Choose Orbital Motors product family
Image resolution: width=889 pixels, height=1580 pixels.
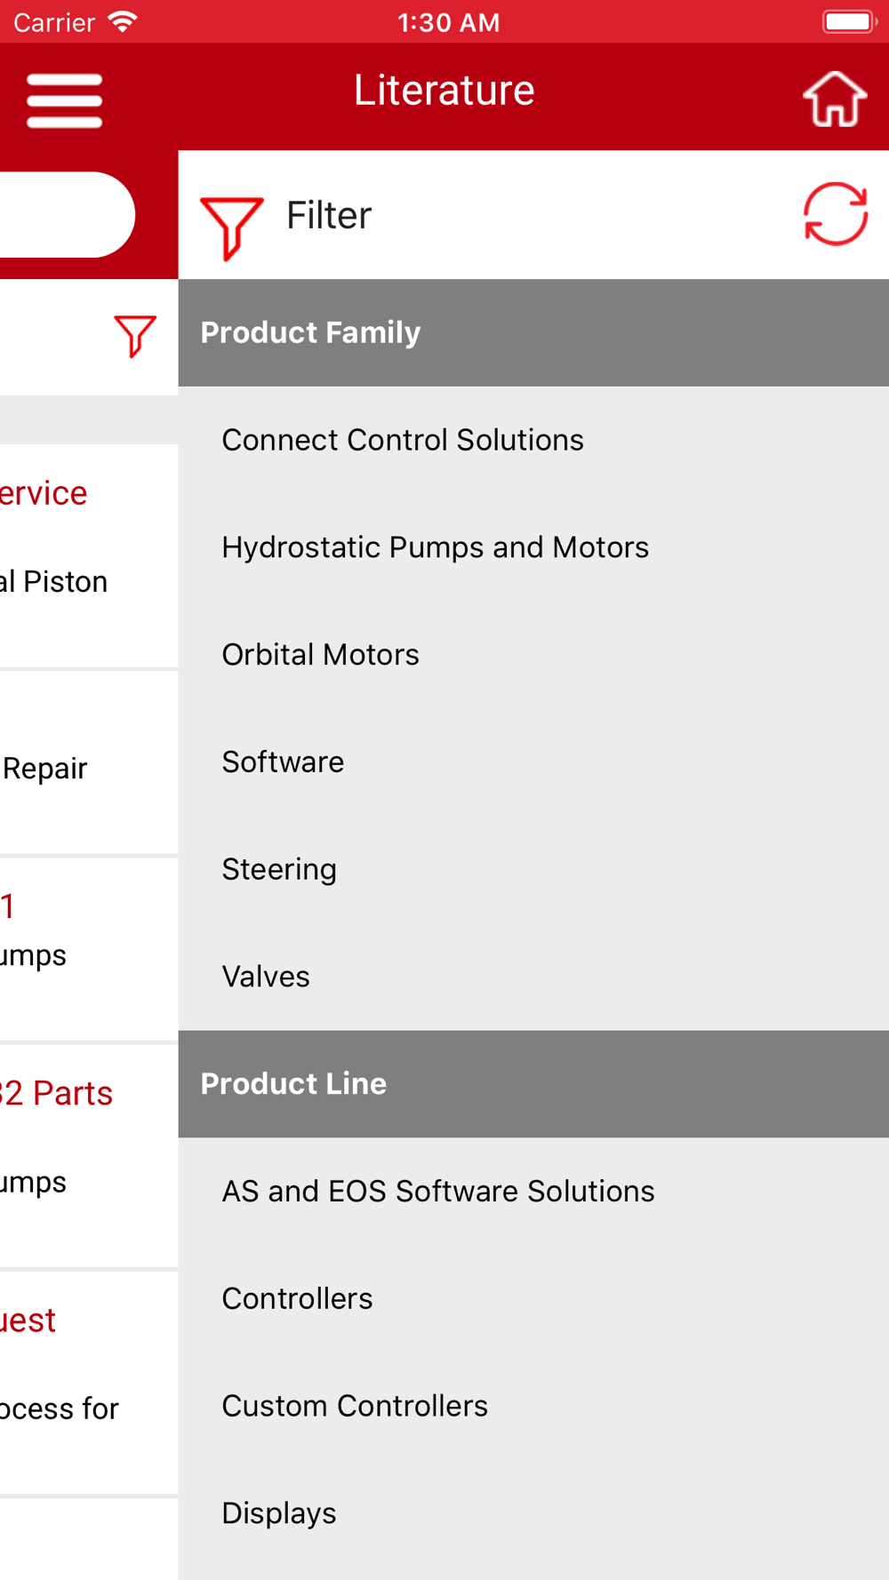tap(533, 655)
